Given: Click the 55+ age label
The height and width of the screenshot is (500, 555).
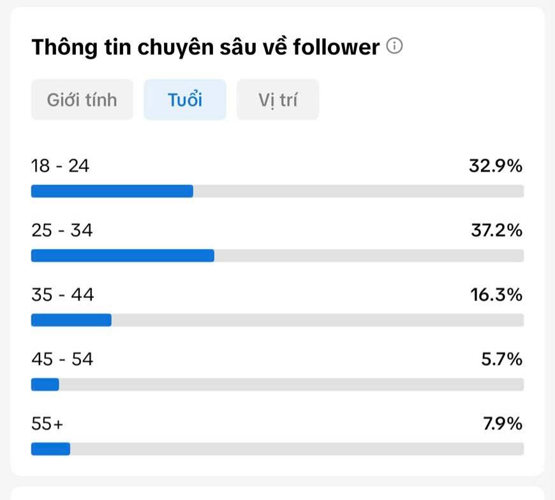Looking at the screenshot, I should tap(47, 423).
